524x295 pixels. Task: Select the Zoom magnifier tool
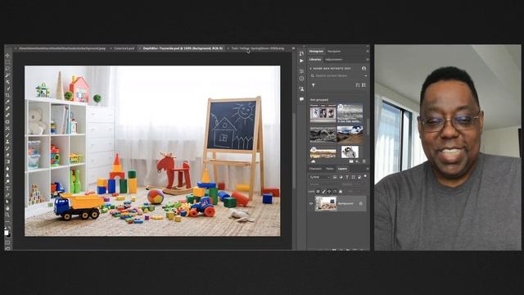[x=7, y=216]
